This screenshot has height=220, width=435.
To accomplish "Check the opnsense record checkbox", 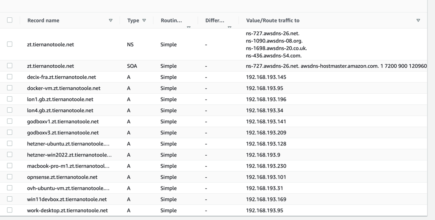I will (10, 177).
